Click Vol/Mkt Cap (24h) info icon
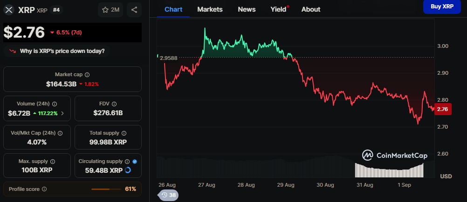The height and width of the screenshot is (202, 467). (60, 133)
